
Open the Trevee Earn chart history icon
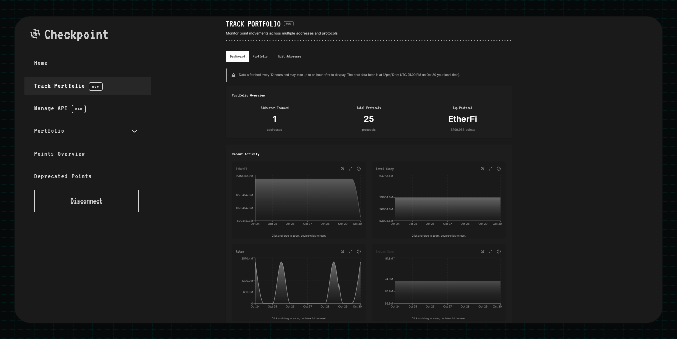[x=499, y=252]
